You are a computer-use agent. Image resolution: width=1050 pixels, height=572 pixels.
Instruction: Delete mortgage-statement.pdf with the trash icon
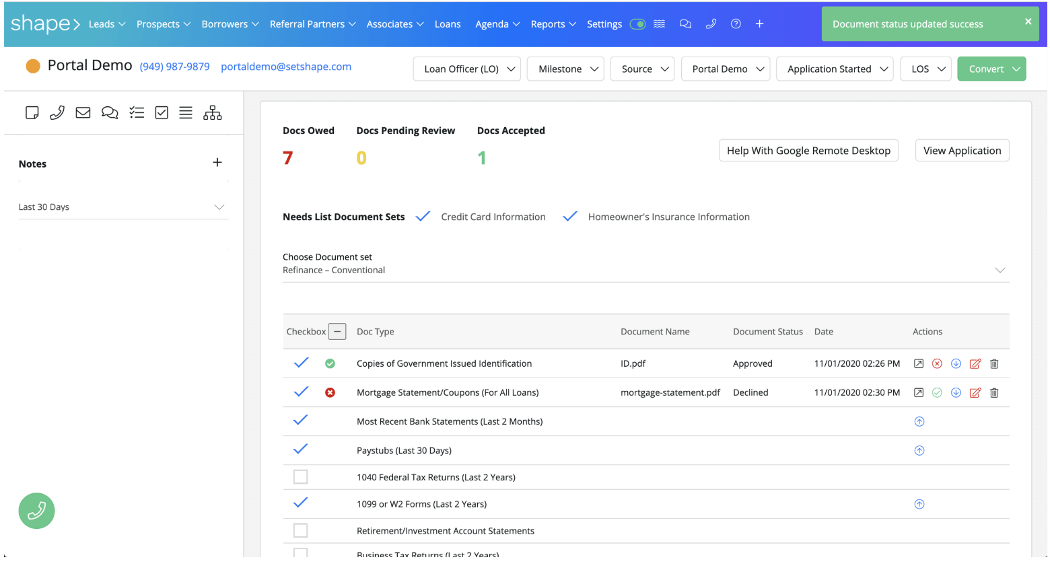[x=995, y=392]
